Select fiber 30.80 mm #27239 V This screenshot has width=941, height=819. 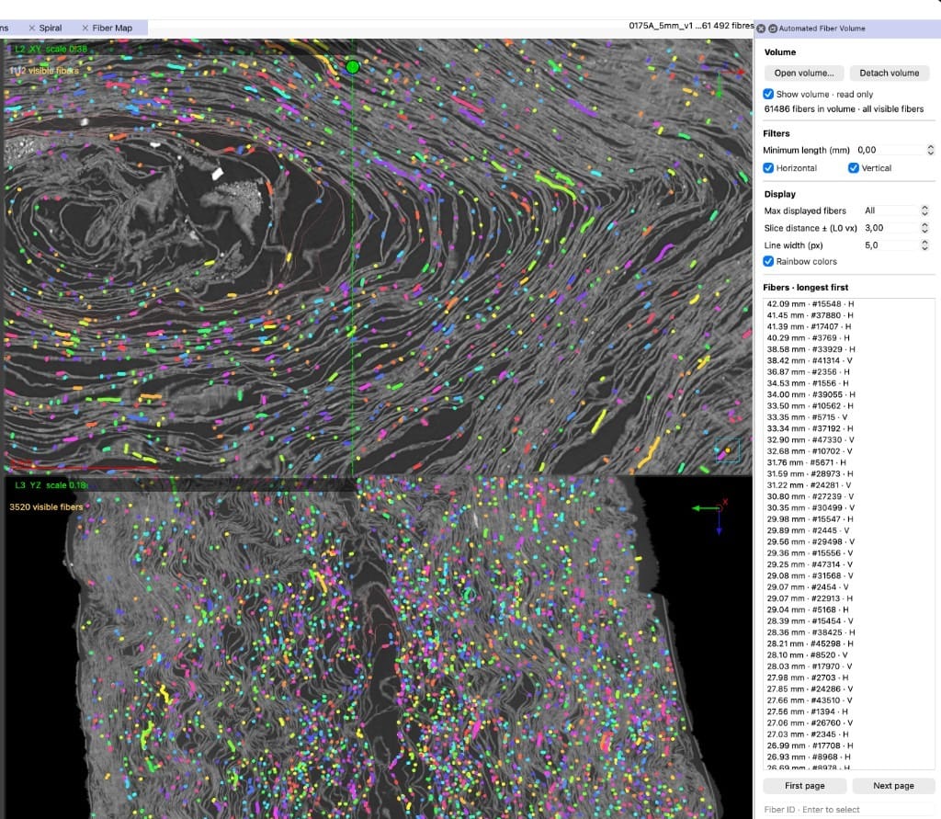coord(848,496)
